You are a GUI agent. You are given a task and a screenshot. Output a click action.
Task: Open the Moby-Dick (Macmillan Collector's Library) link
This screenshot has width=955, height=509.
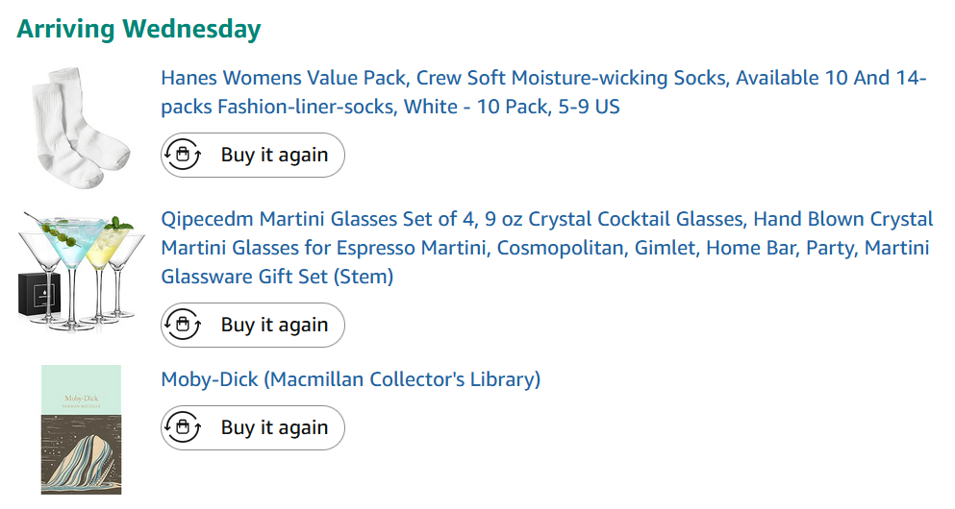point(350,379)
